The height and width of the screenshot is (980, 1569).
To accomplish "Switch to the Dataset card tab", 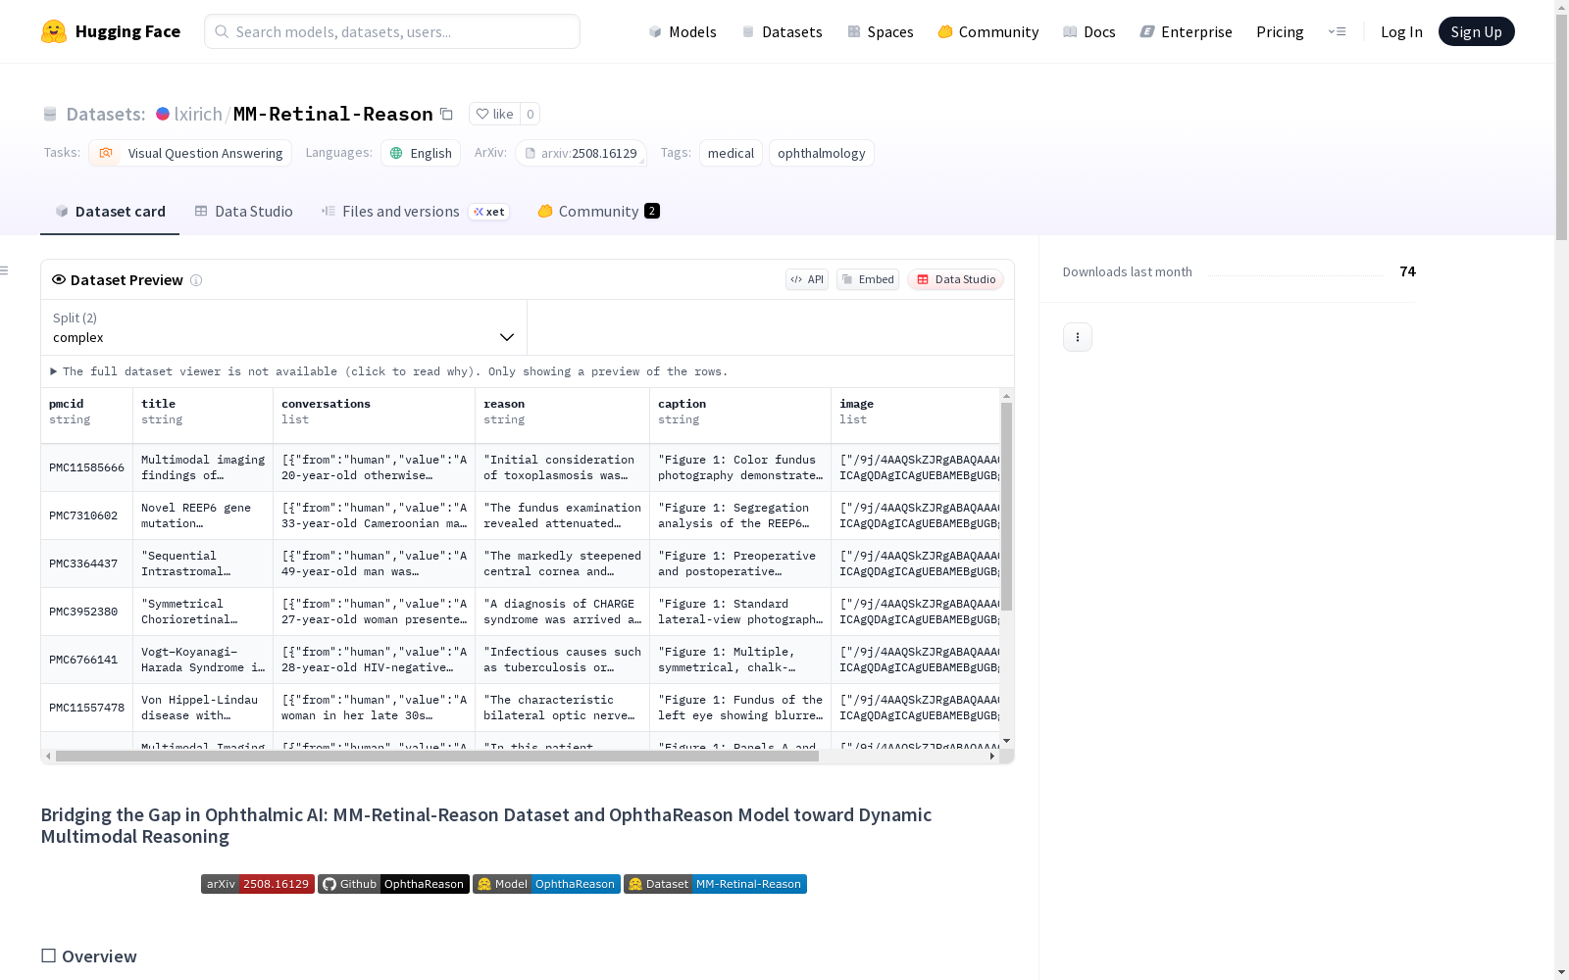I will pyautogui.click(x=110, y=212).
